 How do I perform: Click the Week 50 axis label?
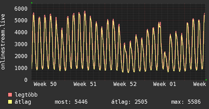tap(45, 84)
